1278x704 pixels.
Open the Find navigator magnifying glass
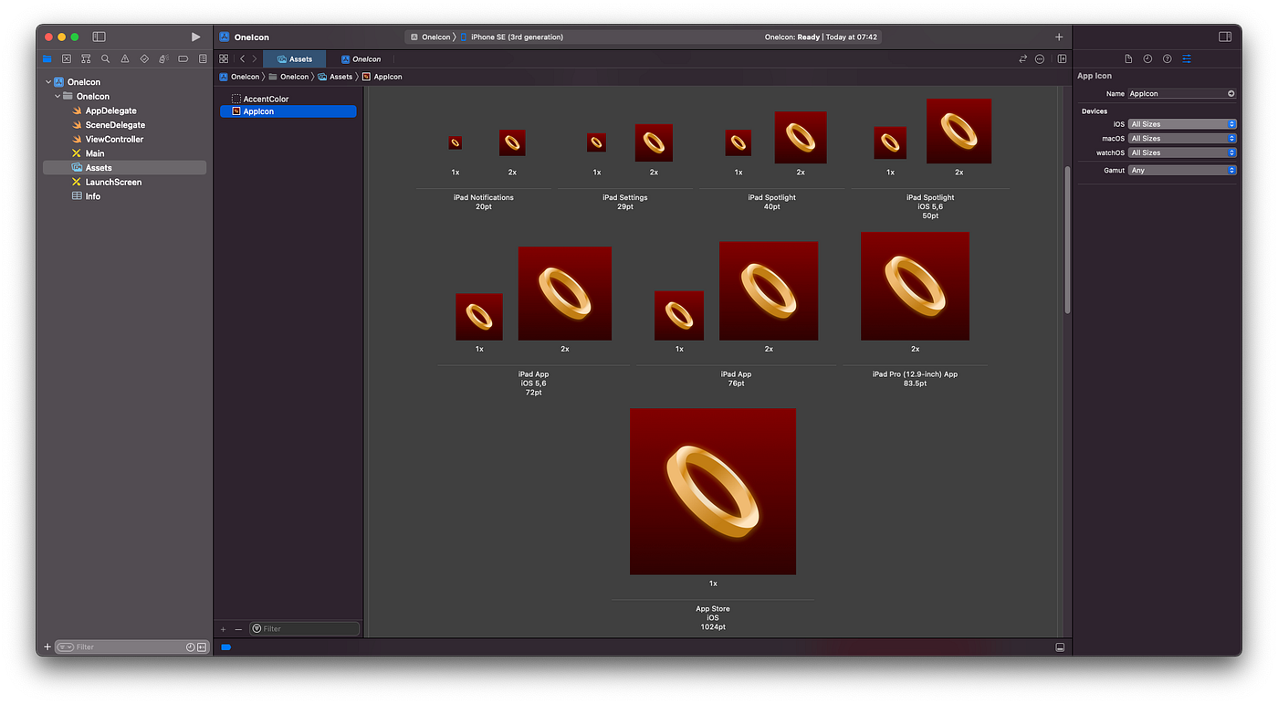tap(105, 58)
